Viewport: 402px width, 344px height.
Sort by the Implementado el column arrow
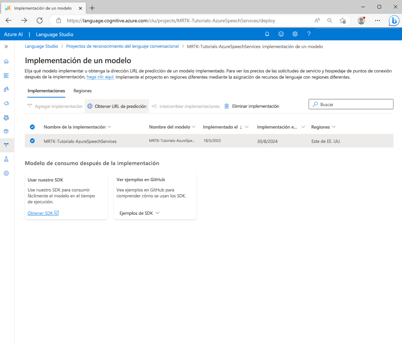[x=241, y=127]
